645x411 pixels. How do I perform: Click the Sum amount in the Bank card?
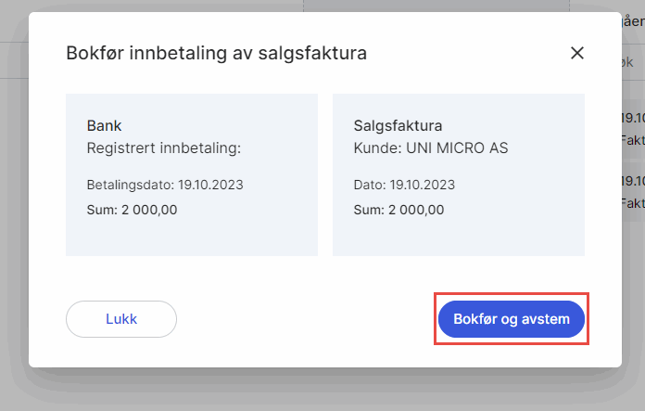click(132, 209)
